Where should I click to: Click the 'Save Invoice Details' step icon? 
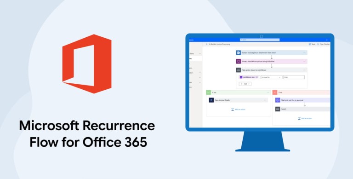click(x=211, y=100)
